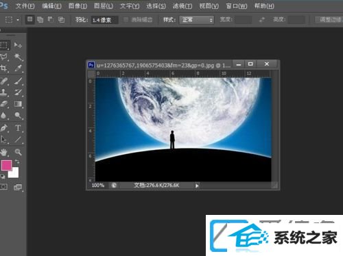Select the Horizontal Type tool
Viewport: 343px width, 256px height.
pyautogui.click(x=18, y=128)
